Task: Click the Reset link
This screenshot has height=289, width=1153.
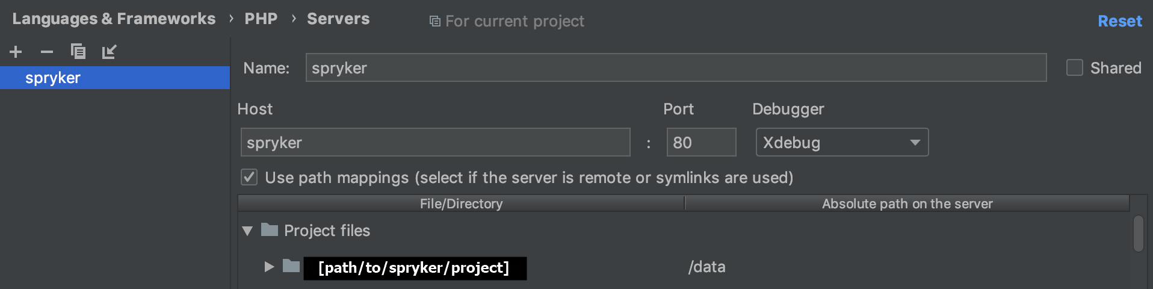Action: (x=1119, y=21)
